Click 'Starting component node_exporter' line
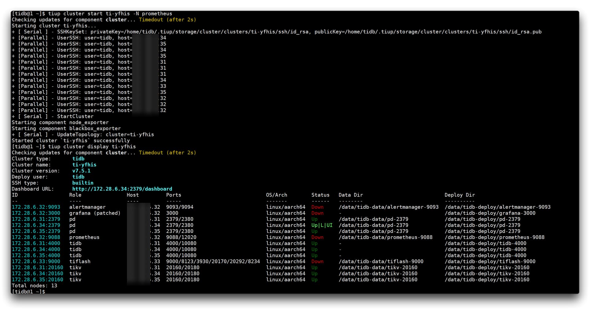 60,122
